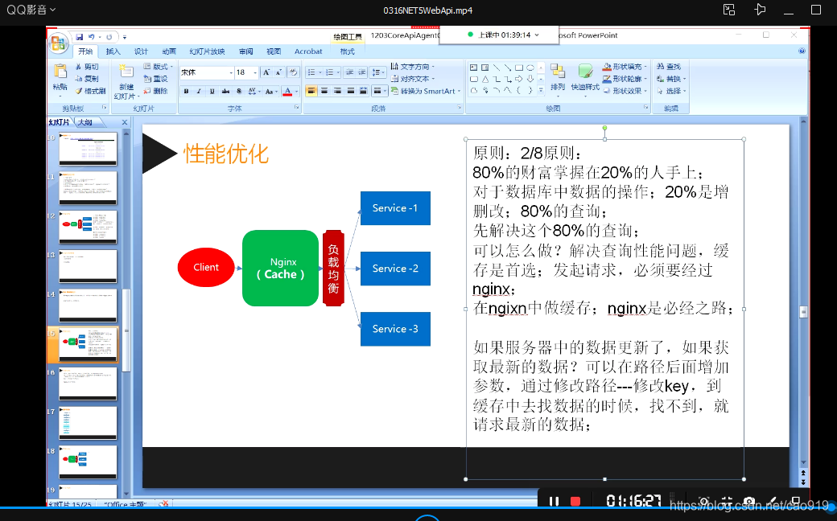837x521 pixels.
Task: Click the clear formatting icon
Action: [x=293, y=72]
